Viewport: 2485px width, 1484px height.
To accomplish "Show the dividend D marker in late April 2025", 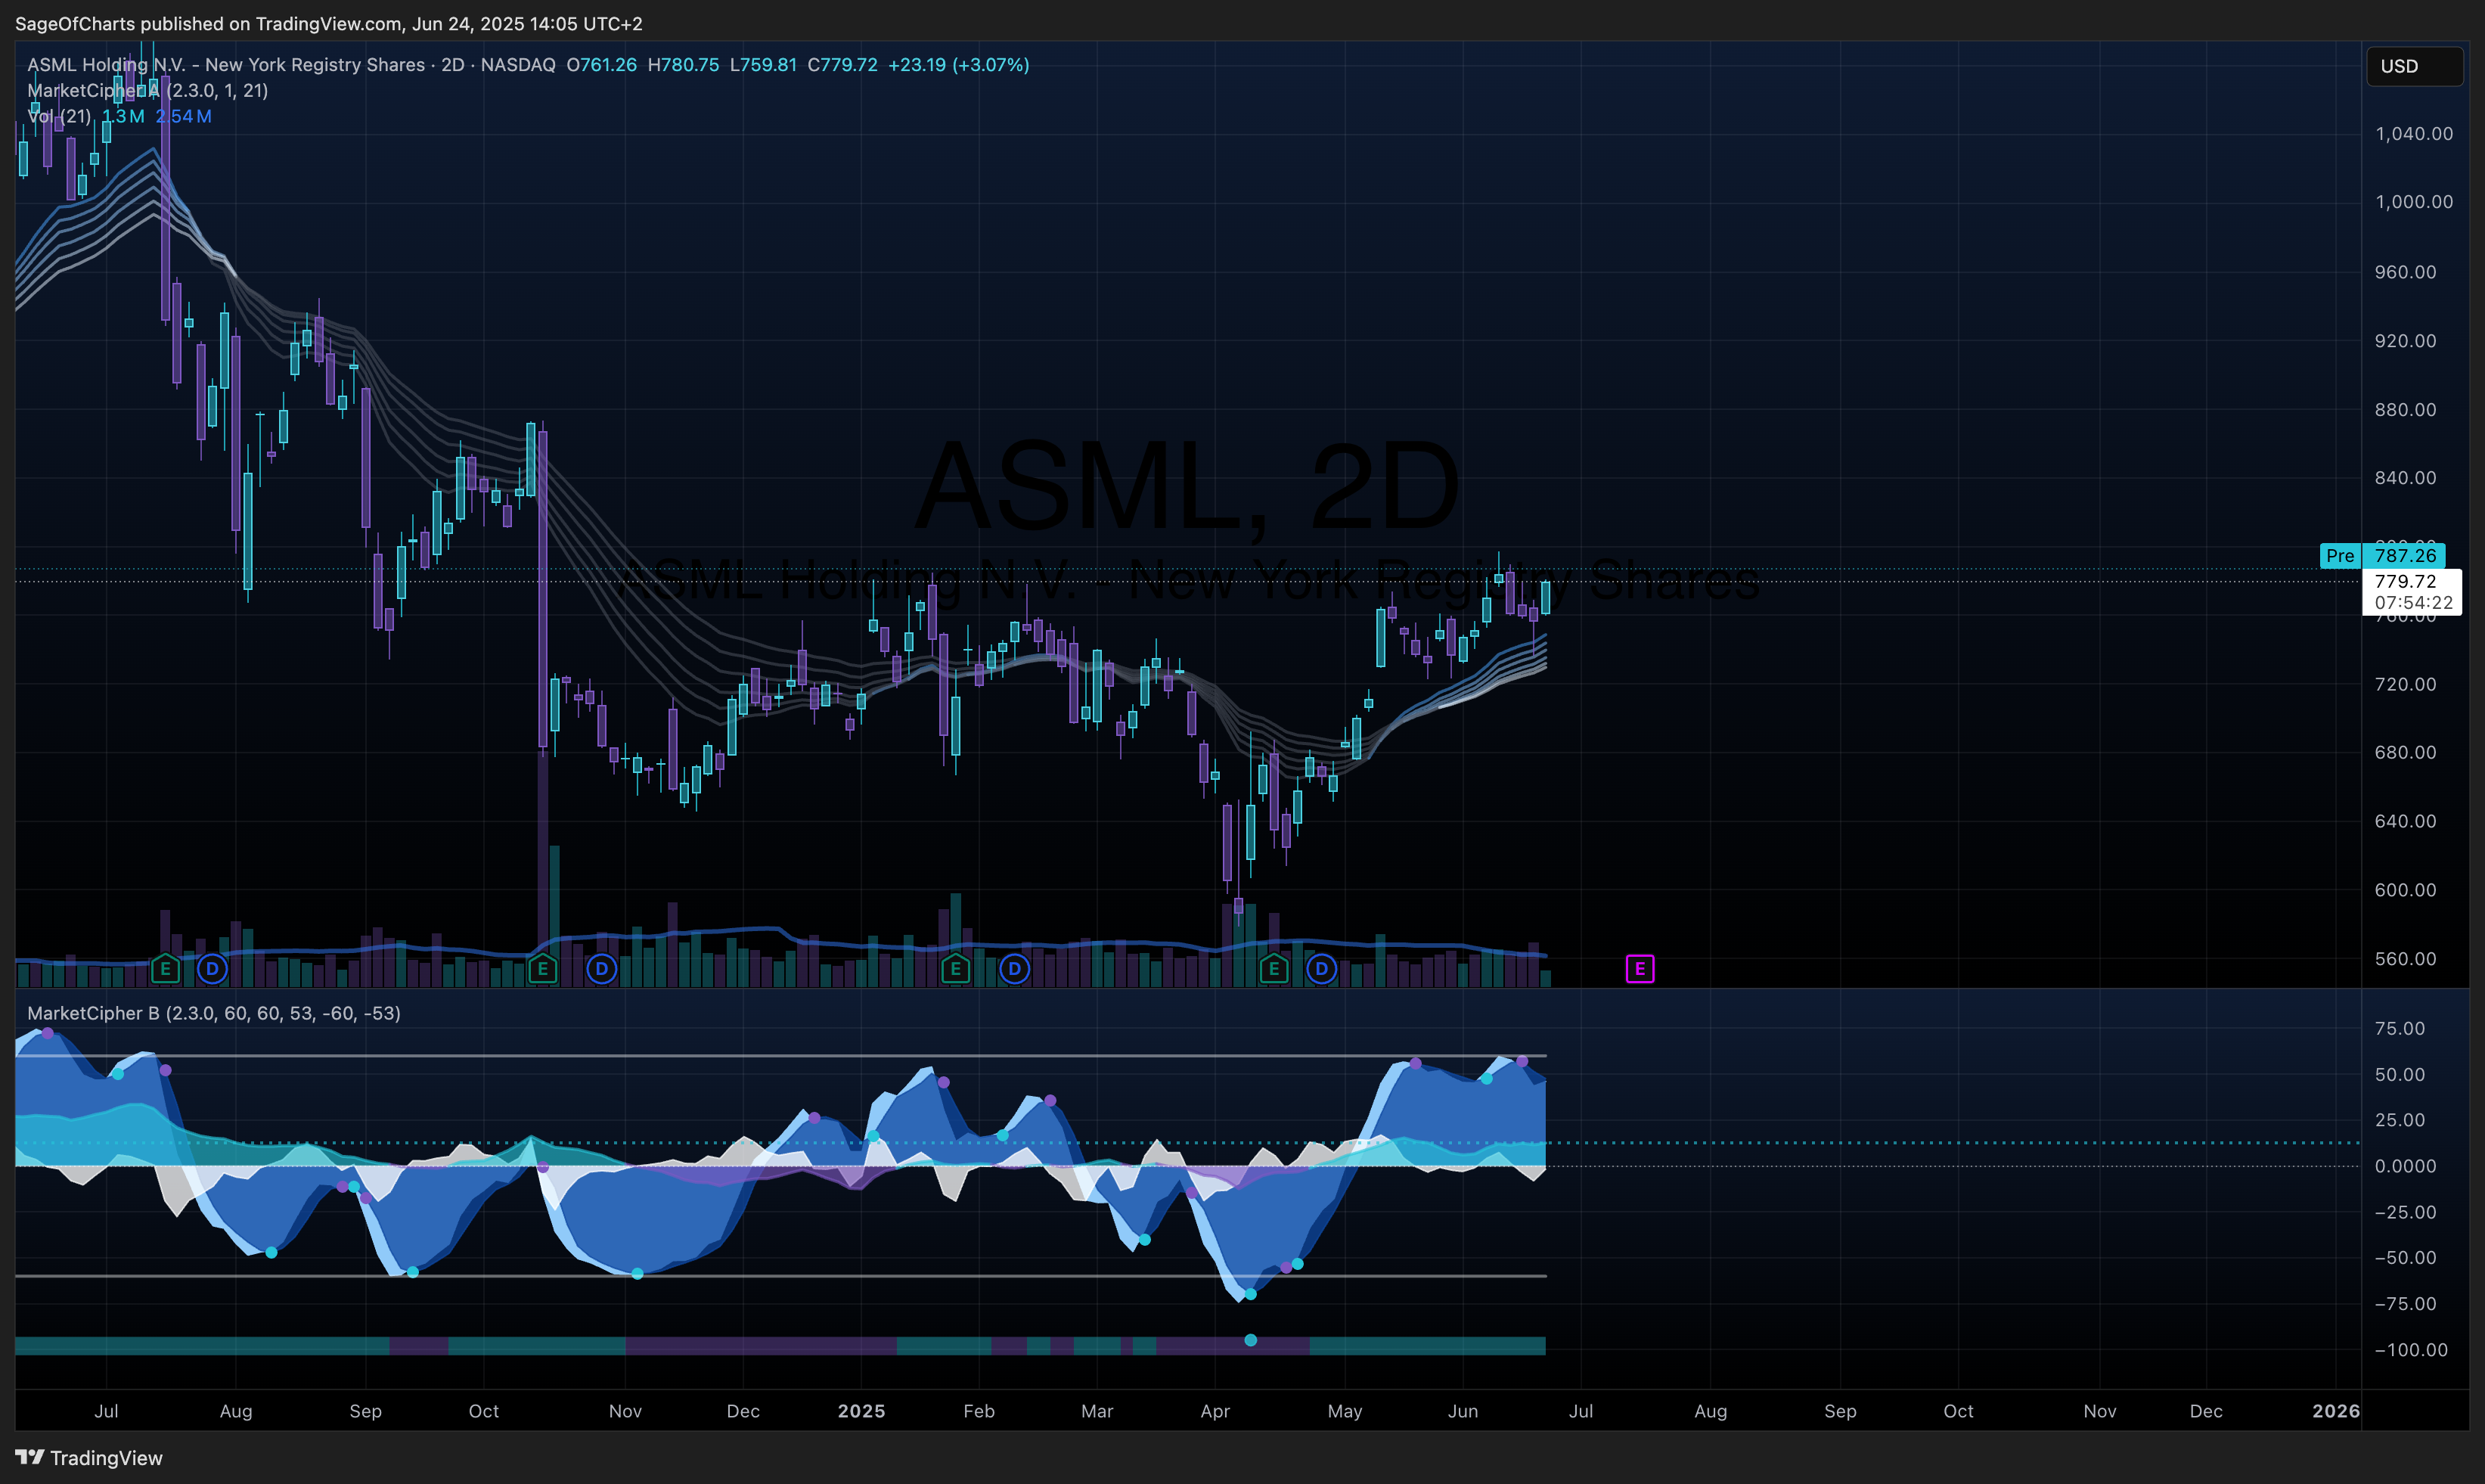I will point(1321,968).
